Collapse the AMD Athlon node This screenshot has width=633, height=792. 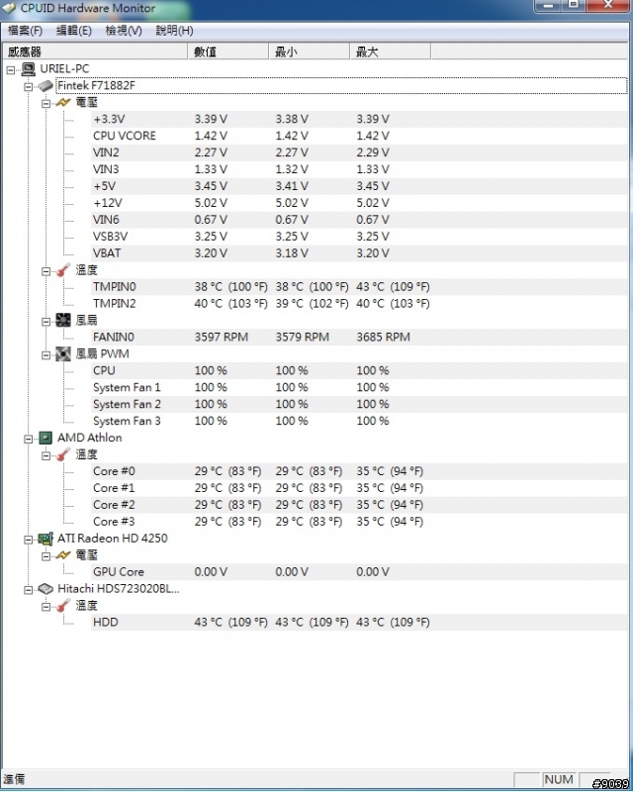[x=29, y=439]
